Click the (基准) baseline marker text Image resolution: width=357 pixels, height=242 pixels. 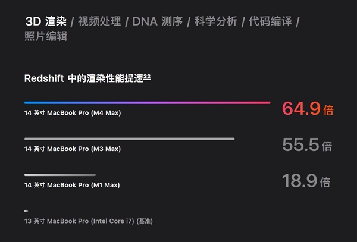[x=145, y=221]
